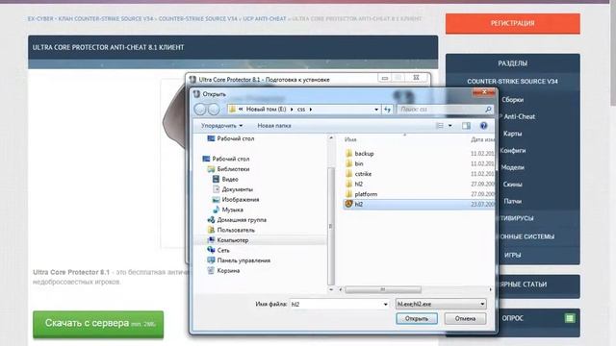Click the back navigation arrow in the Open dialog
The height and width of the screenshot is (346, 616).
click(x=200, y=109)
